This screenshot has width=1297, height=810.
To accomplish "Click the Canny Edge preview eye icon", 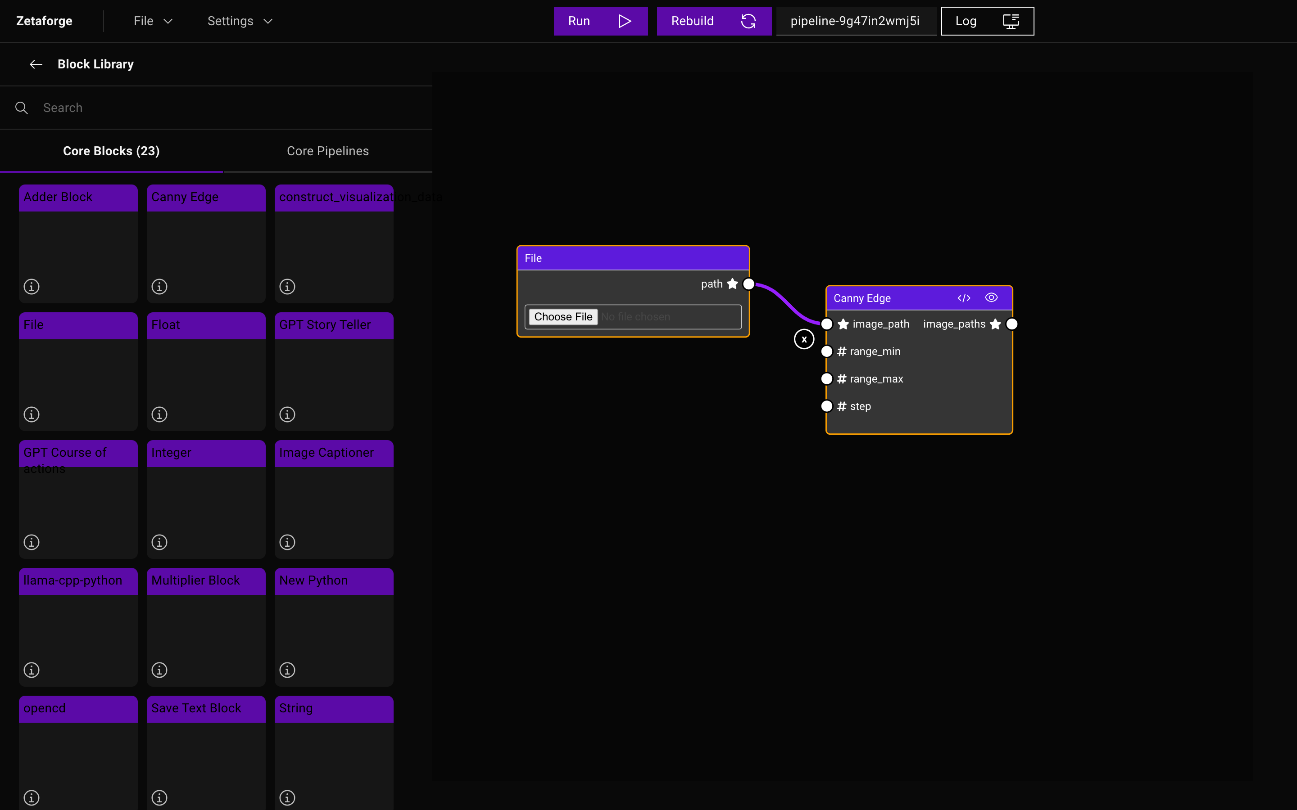I will [991, 298].
